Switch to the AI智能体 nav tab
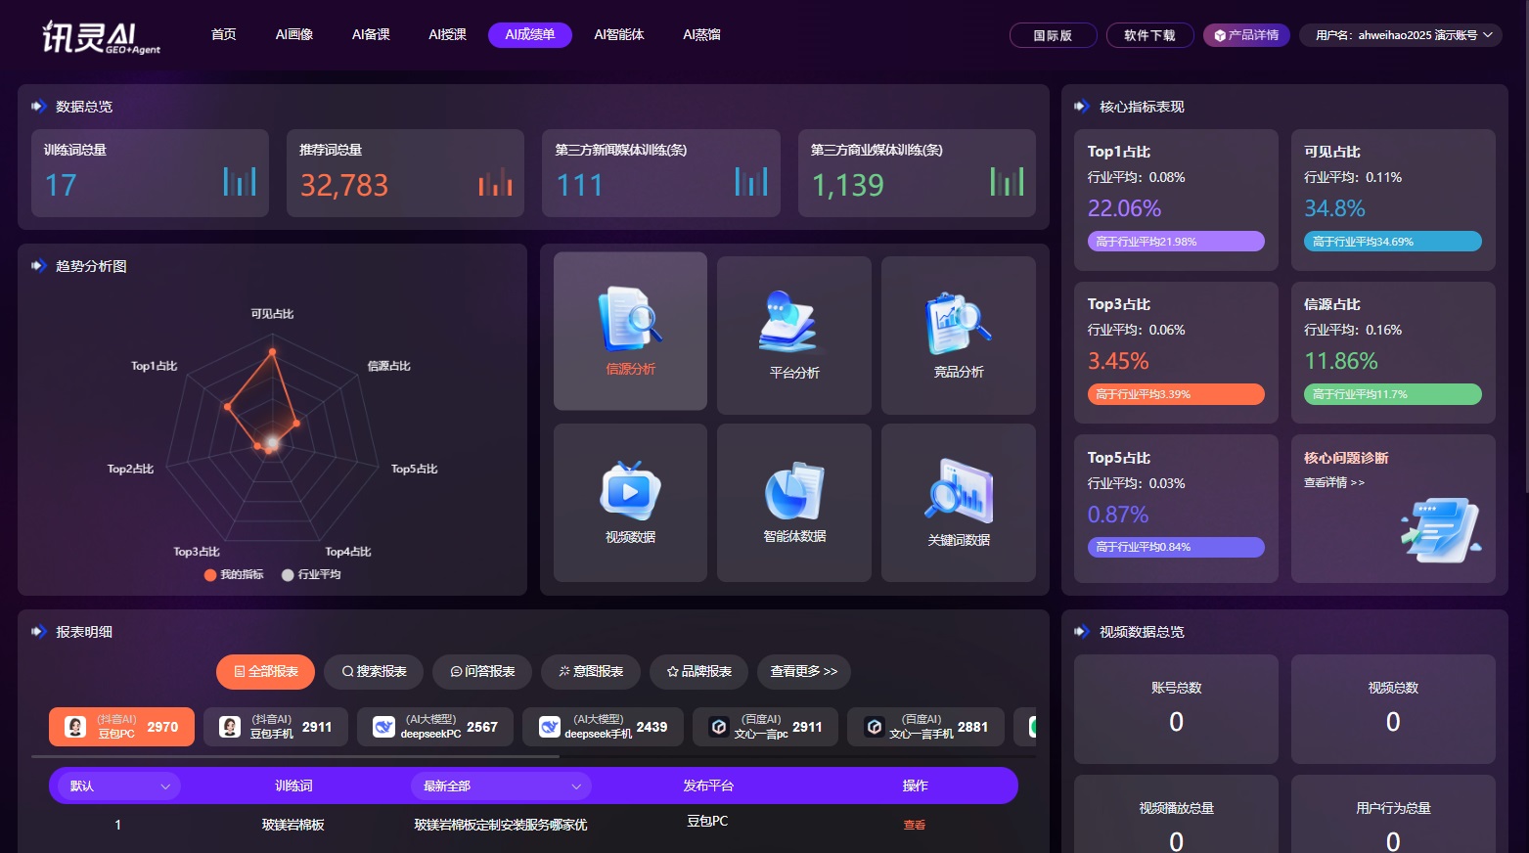Screen dimensions: 1529x853 (618, 35)
